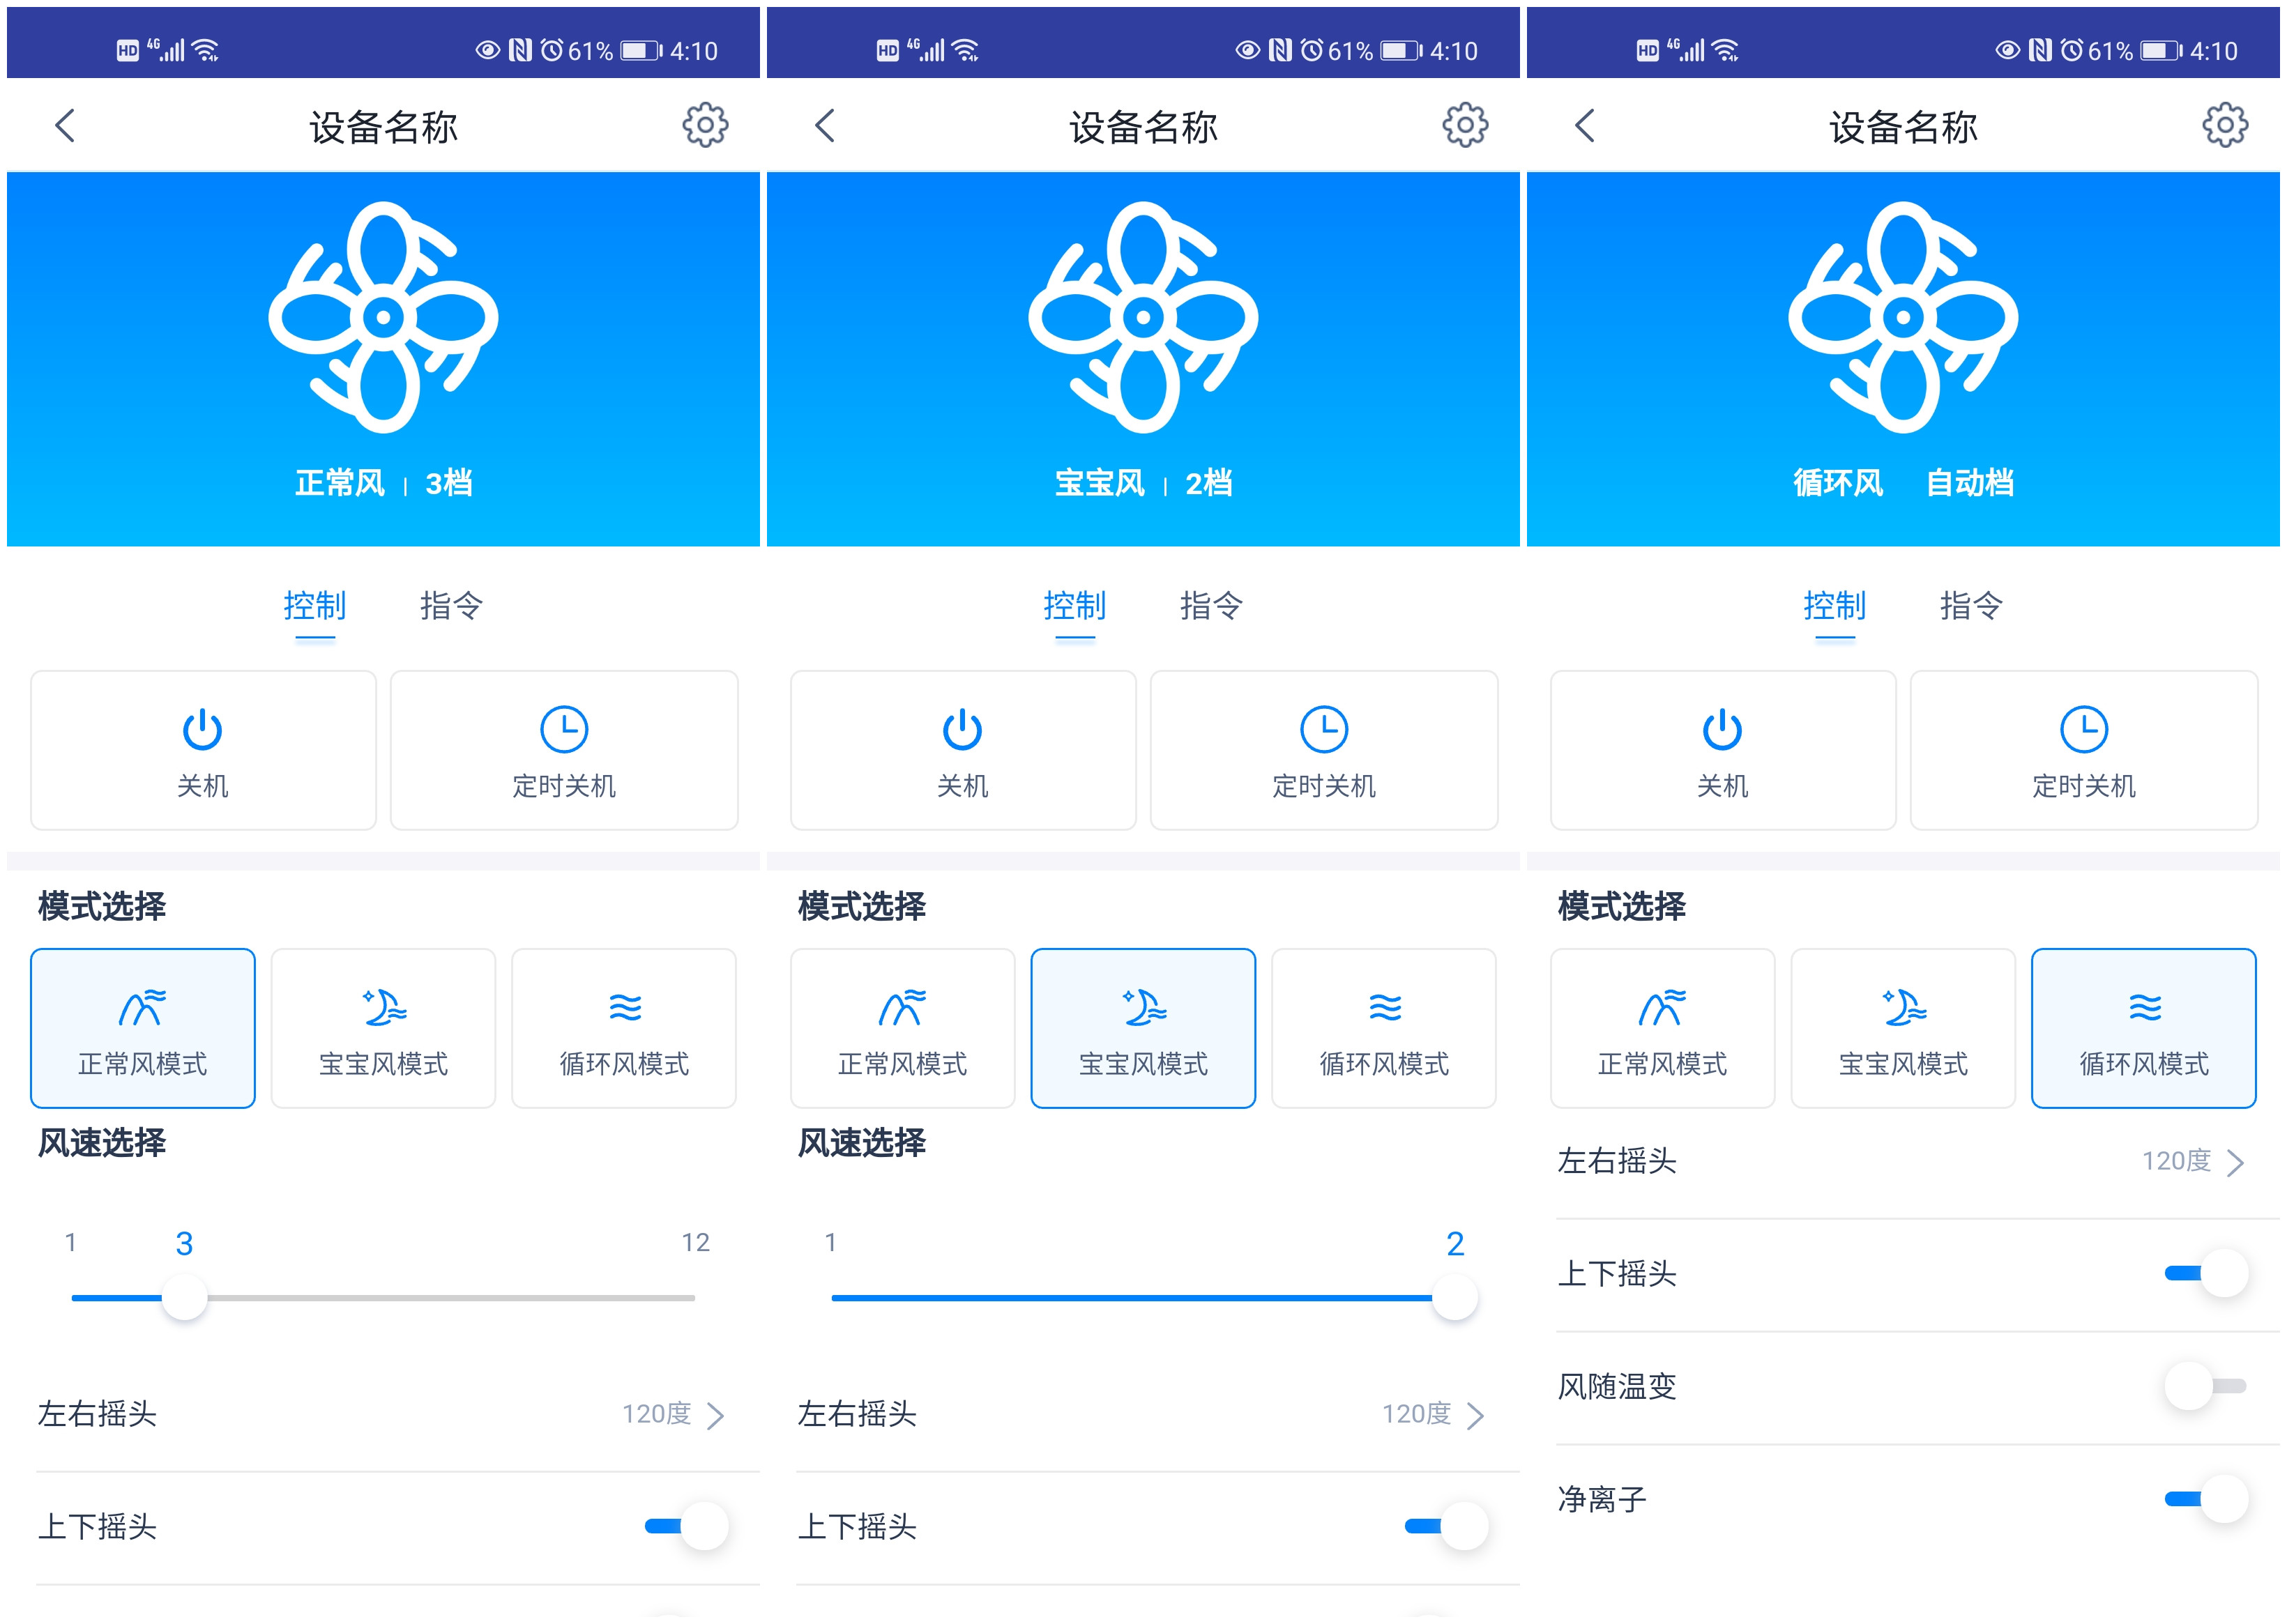Toggle 上下摇头 switch in middle screen
The width and height of the screenshot is (2287, 1624).
coord(1447,1526)
